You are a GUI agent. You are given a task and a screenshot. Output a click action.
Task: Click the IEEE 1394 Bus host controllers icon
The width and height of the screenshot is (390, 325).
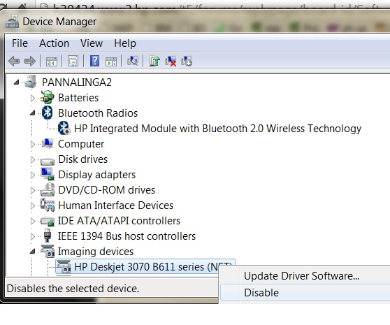click(x=48, y=236)
